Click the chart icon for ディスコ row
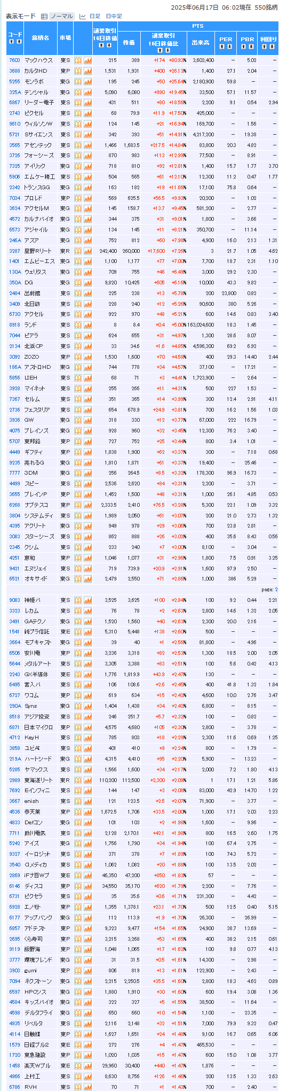Viewport: 287px width, 1091px height. [x=88, y=886]
